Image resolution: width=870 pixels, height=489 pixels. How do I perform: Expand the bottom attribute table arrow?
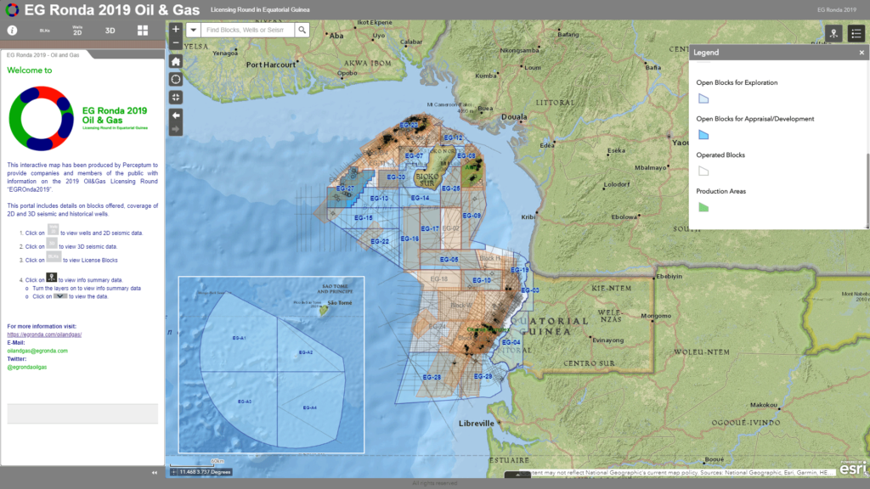click(x=517, y=475)
